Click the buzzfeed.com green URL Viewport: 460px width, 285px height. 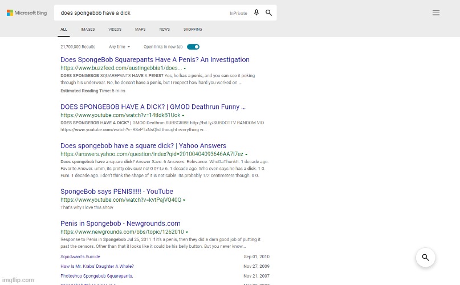click(x=121, y=68)
